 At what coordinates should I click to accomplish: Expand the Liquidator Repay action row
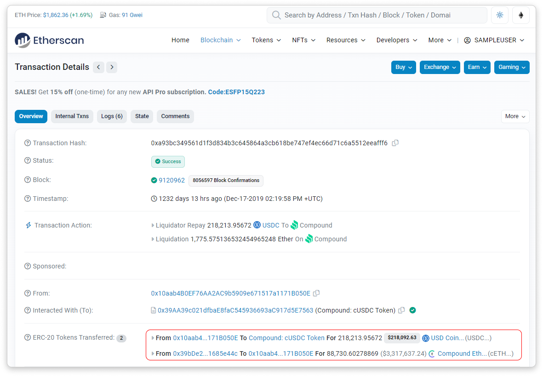[153, 225]
